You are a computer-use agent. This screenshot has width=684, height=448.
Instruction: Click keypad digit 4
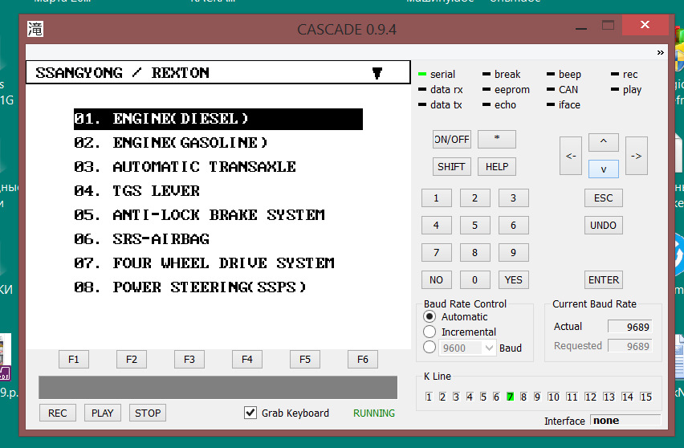click(436, 226)
